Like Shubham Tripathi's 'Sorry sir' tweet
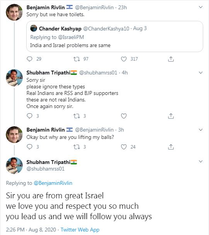 tap(124, 116)
